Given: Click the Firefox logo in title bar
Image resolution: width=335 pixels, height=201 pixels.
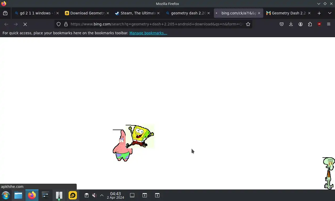Looking at the screenshot, I should click(4, 4).
